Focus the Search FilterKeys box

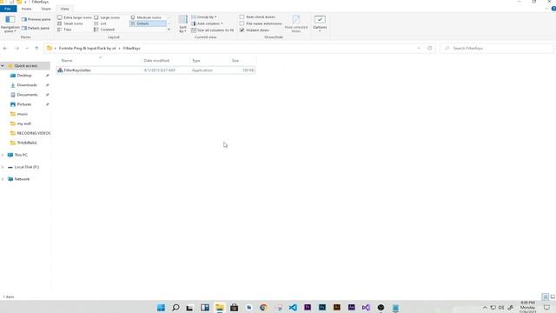pos(496,48)
